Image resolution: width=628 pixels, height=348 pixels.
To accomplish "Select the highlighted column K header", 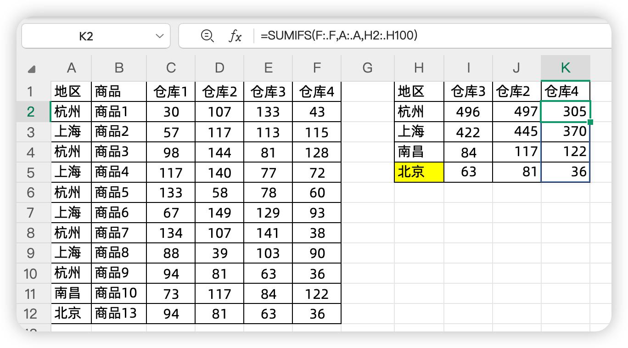I will coord(566,68).
